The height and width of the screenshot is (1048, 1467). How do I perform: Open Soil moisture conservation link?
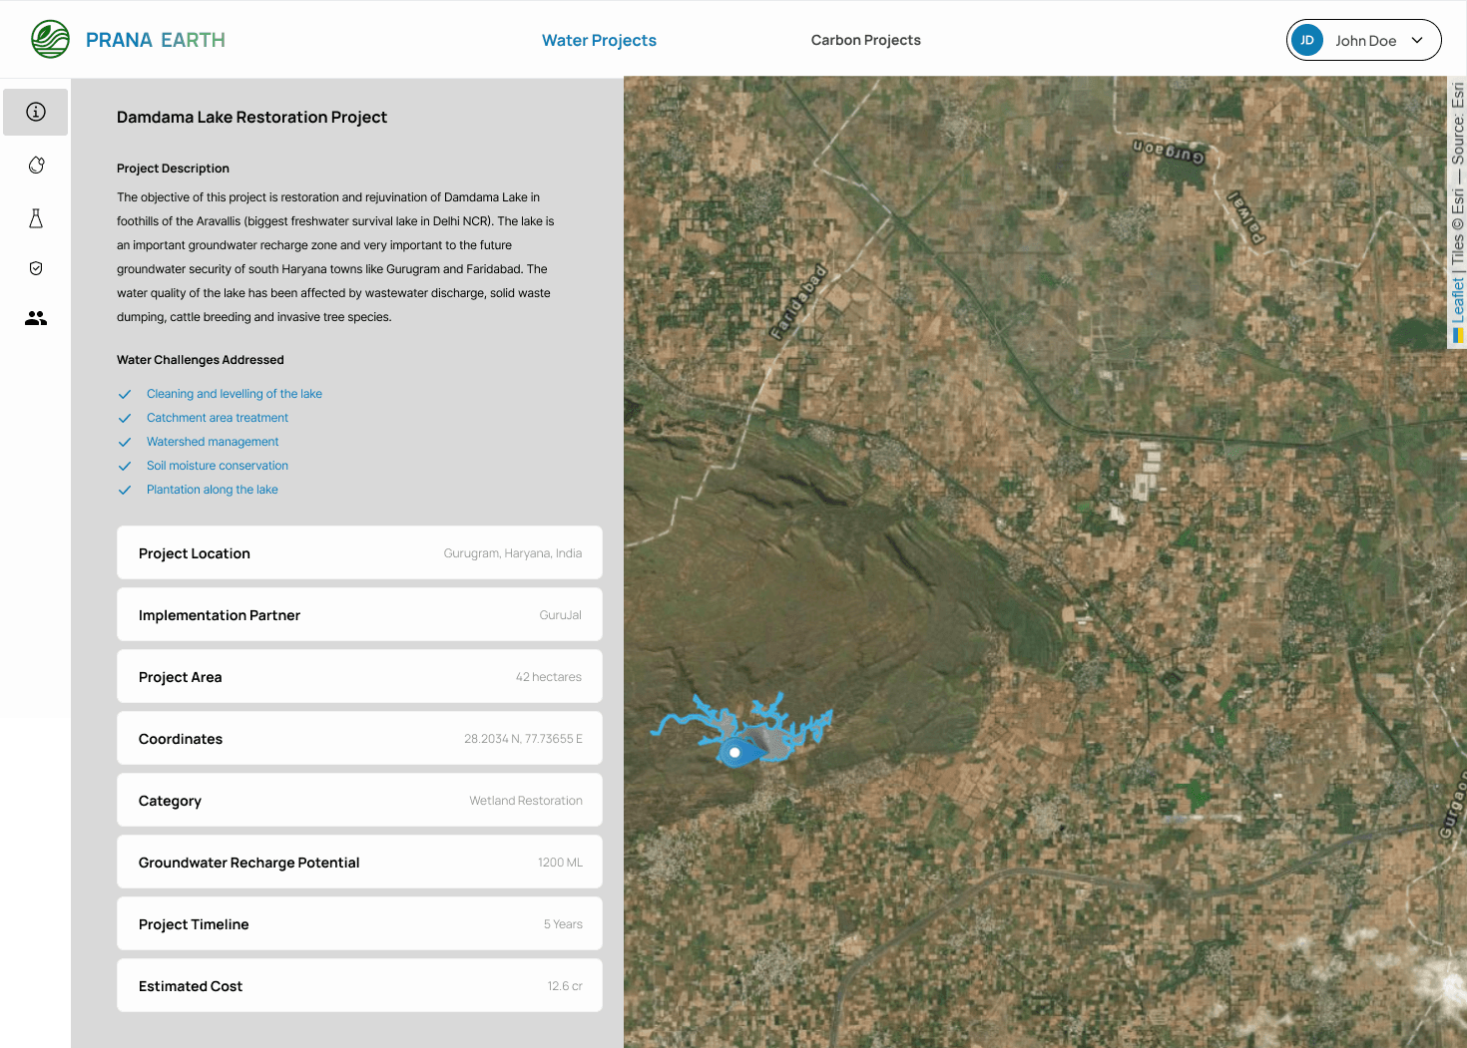click(218, 466)
